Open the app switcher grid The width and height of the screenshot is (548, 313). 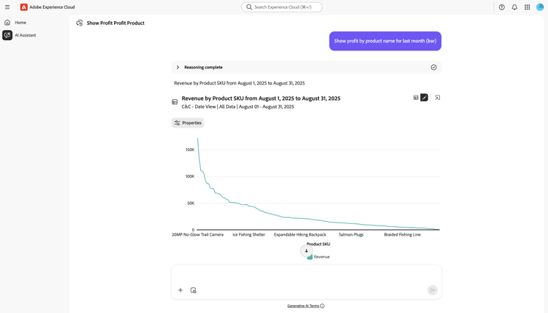(528, 7)
